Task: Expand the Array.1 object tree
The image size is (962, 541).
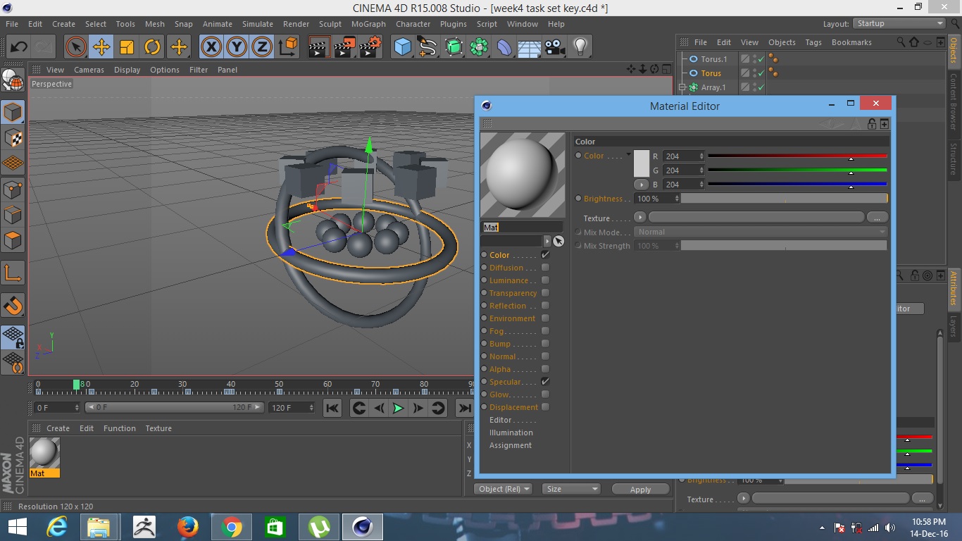Action: 682,87
